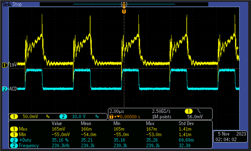Click the Std Dev column header
Viewport: 251px width, 151px height.
186,124
